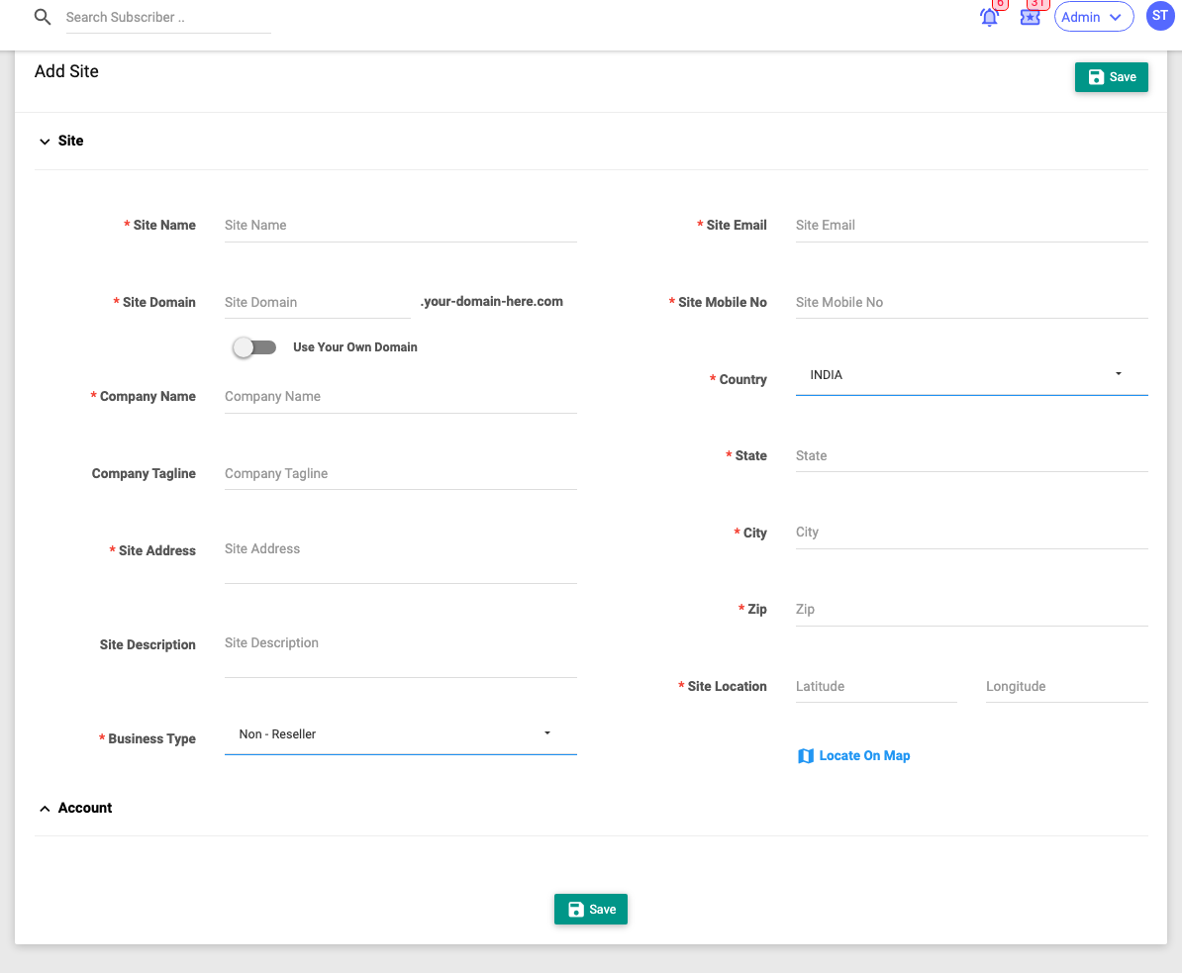
Task: Collapse the Site section
Action: pos(60,141)
